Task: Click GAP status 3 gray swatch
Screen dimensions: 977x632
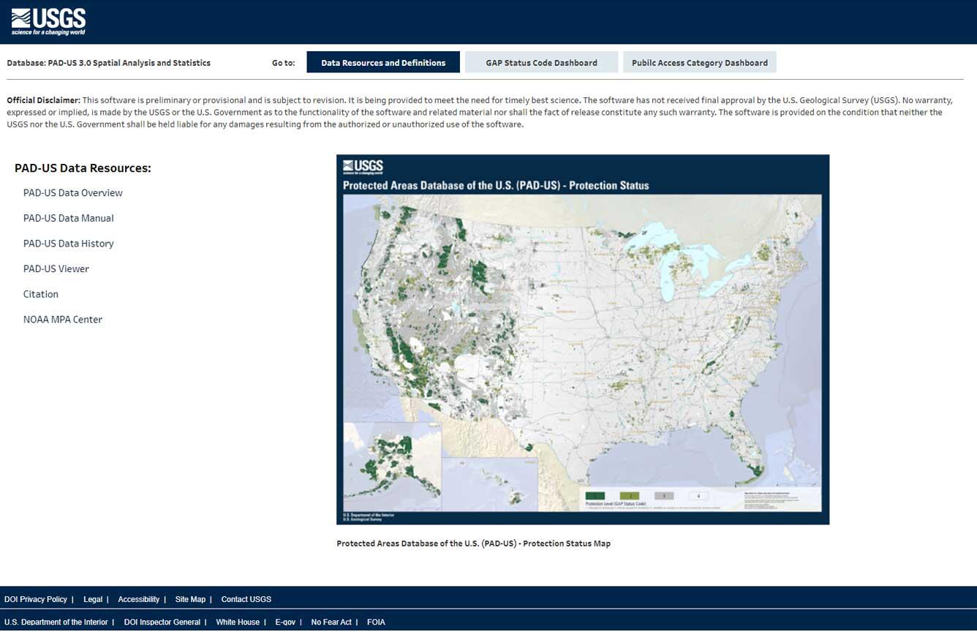Action: tap(664, 496)
